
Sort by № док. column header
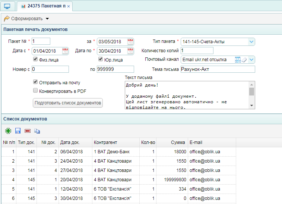click(x=48, y=142)
